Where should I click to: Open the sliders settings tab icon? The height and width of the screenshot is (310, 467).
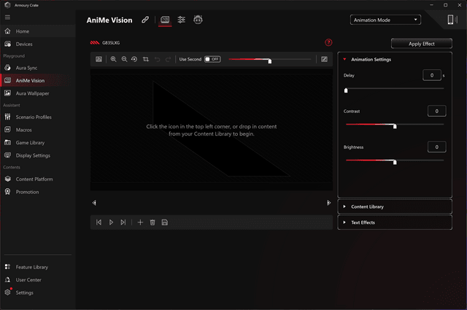pos(182,20)
